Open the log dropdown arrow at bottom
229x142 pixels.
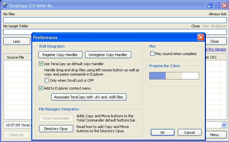(x=224, y=125)
